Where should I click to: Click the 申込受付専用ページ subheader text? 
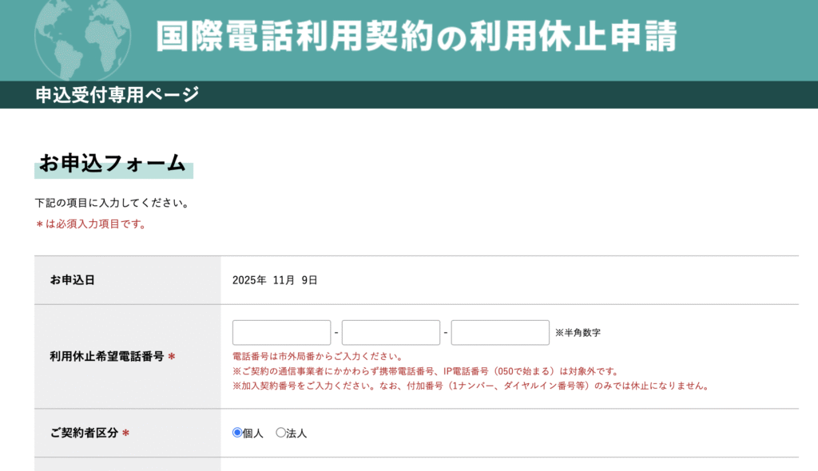(x=117, y=95)
